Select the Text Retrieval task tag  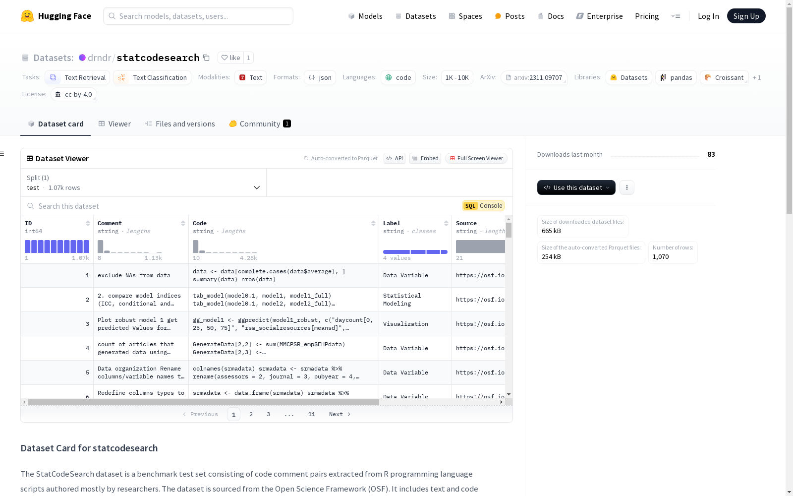coord(77,77)
